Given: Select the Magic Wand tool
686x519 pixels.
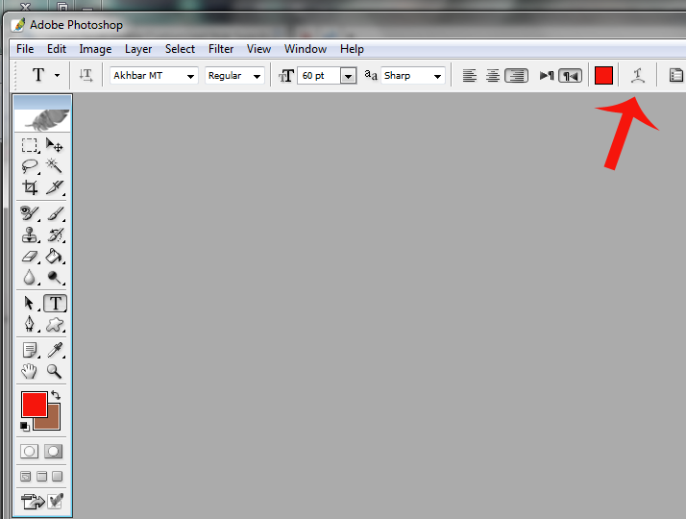Looking at the screenshot, I should tap(55, 165).
